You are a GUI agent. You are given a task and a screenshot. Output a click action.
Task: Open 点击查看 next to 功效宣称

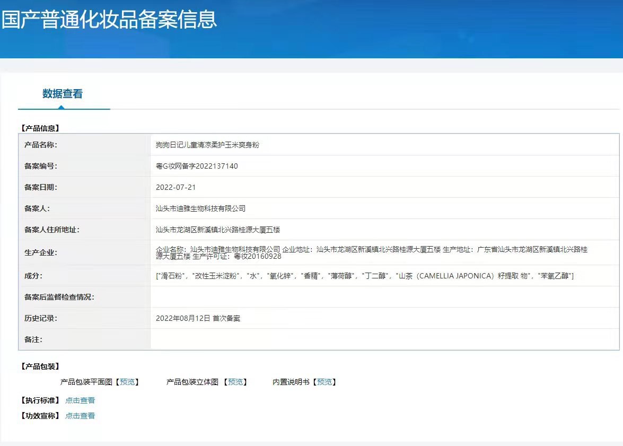click(80, 416)
